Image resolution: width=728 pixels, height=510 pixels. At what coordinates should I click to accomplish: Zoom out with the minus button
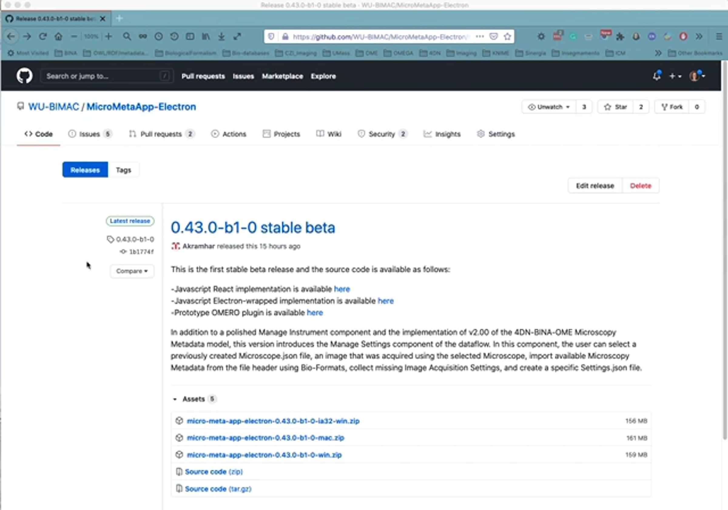[x=74, y=36]
